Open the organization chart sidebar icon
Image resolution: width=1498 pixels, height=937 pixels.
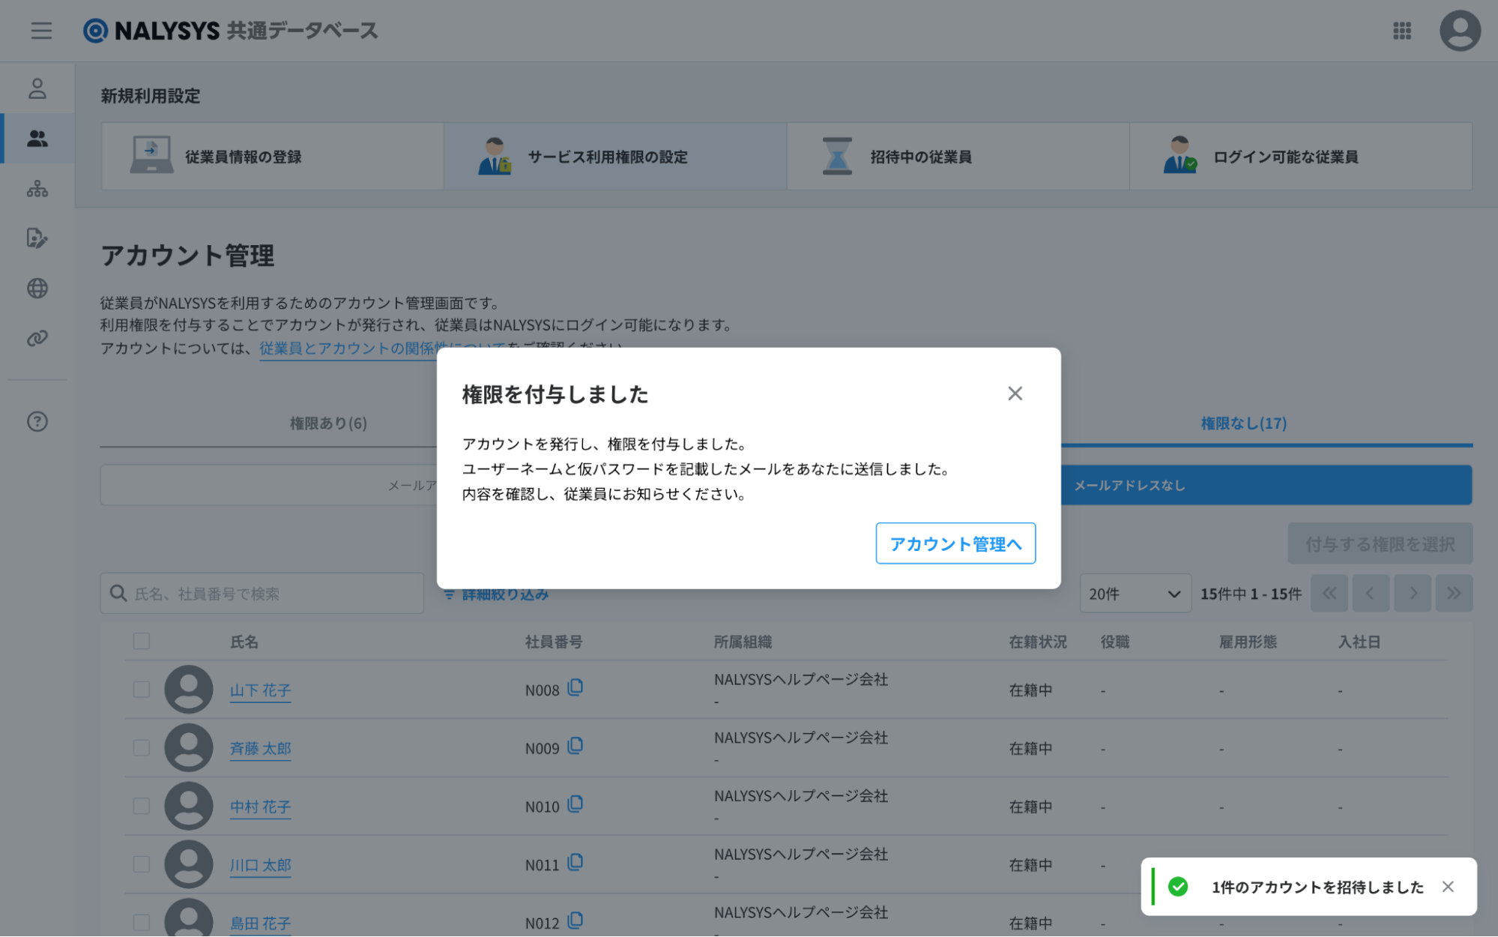click(x=37, y=188)
